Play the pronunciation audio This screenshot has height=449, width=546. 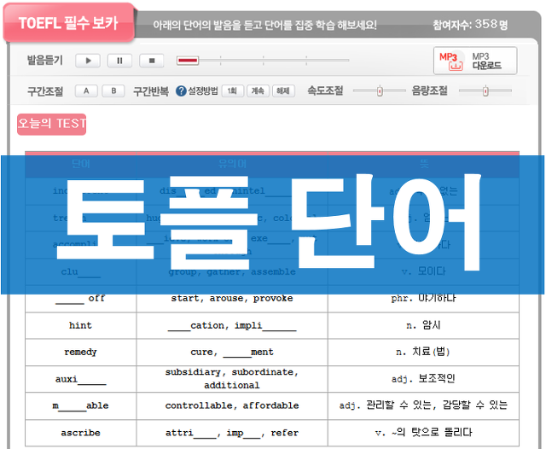(88, 61)
